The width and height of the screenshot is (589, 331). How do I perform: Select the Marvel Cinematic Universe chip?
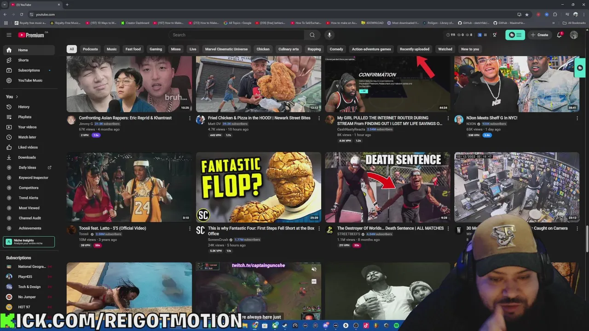click(x=226, y=49)
